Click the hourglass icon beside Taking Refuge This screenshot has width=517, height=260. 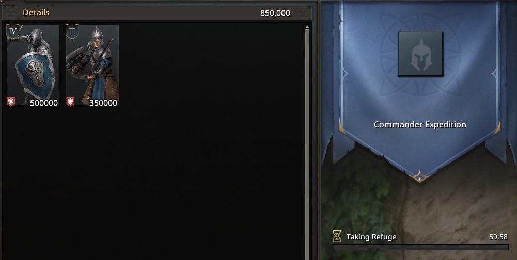(x=337, y=236)
